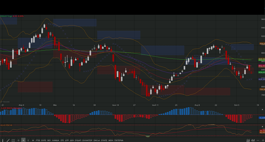265x142 pixels.
Task: Zoom out with the minus icon
Action: (258, 140)
